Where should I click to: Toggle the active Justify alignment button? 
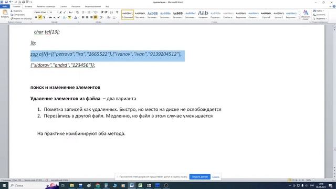(x=96, y=17)
